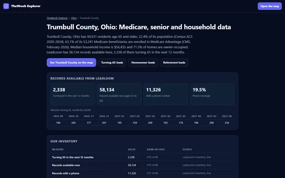Screen dimensions: 285x178
Task: Open Retirement leads
Action: pos(174,62)
